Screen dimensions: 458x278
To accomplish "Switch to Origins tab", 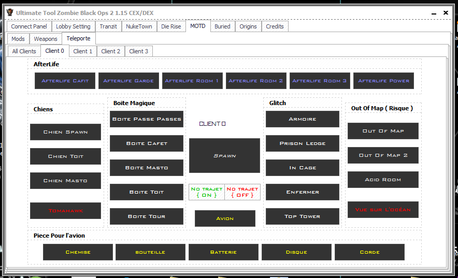I will (x=248, y=26).
